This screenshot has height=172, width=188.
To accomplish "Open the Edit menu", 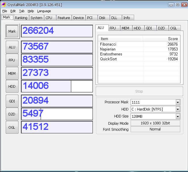I will 13,11.
